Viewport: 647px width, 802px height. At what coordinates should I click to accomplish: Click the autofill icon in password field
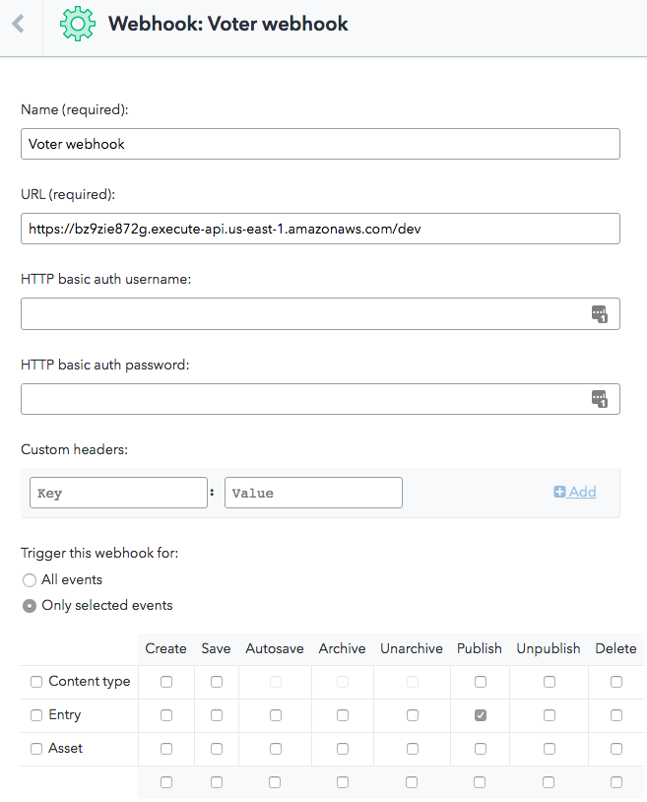click(600, 398)
